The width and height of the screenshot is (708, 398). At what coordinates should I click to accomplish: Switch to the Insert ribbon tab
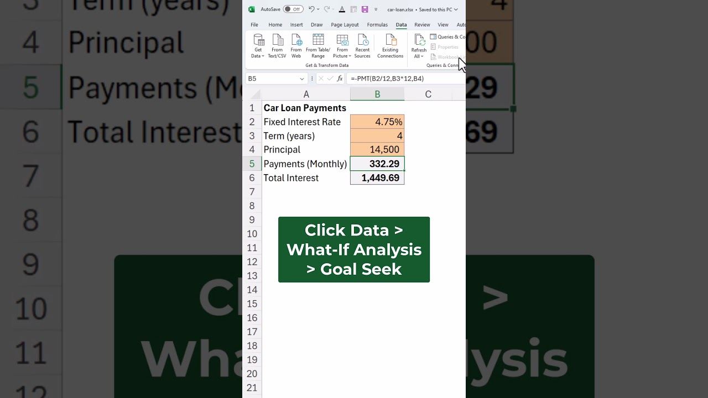coord(296,25)
